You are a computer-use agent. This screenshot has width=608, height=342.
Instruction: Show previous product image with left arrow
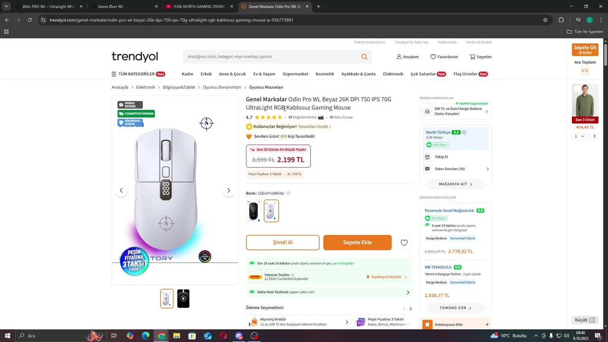[121, 190]
